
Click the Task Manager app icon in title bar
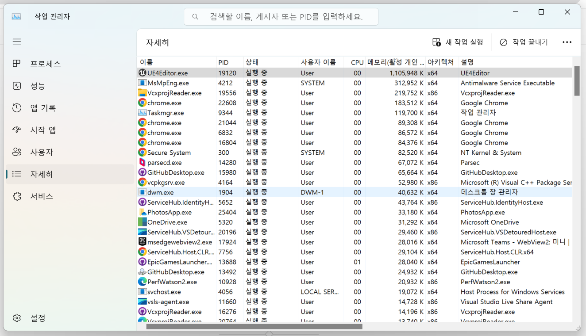pyautogui.click(x=16, y=16)
